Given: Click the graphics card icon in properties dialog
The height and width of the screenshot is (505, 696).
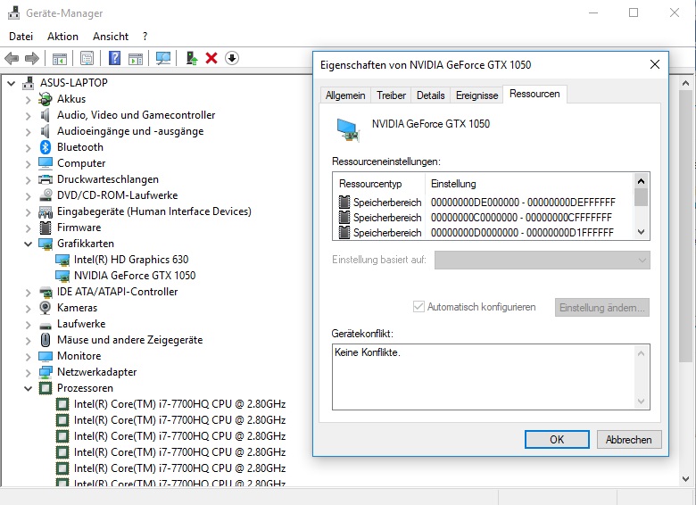Looking at the screenshot, I should (x=348, y=130).
